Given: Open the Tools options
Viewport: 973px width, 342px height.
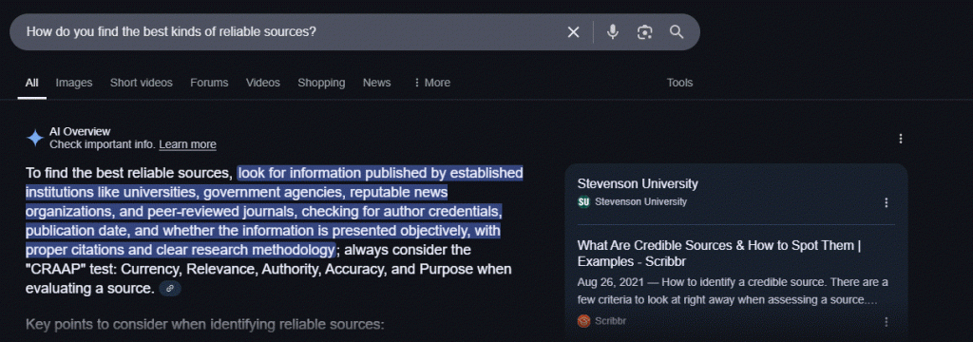Looking at the screenshot, I should click(679, 83).
